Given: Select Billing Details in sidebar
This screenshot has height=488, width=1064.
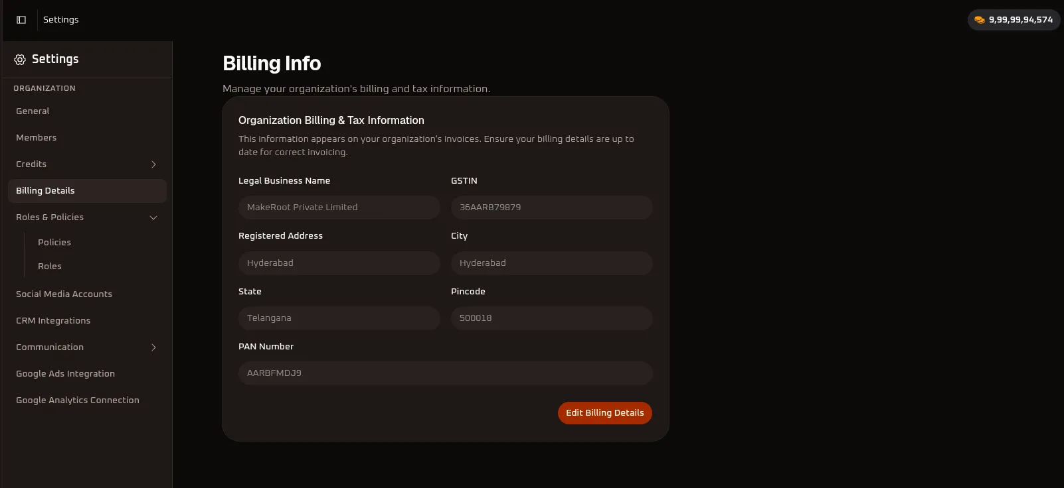Looking at the screenshot, I should pyautogui.click(x=87, y=191).
